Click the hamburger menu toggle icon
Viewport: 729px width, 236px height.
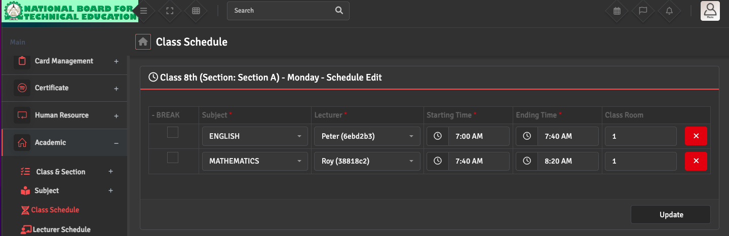click(x=144, y=11)
